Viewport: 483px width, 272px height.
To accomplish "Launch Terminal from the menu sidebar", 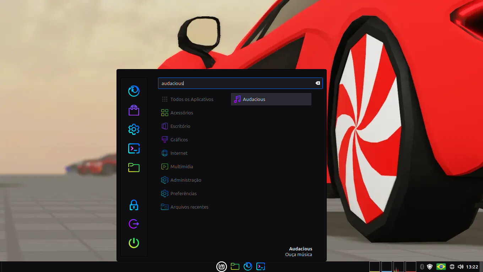I will point(134,148).
